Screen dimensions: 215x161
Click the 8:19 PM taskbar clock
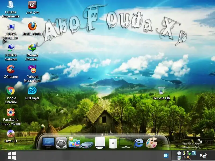[x=203, y=156]
